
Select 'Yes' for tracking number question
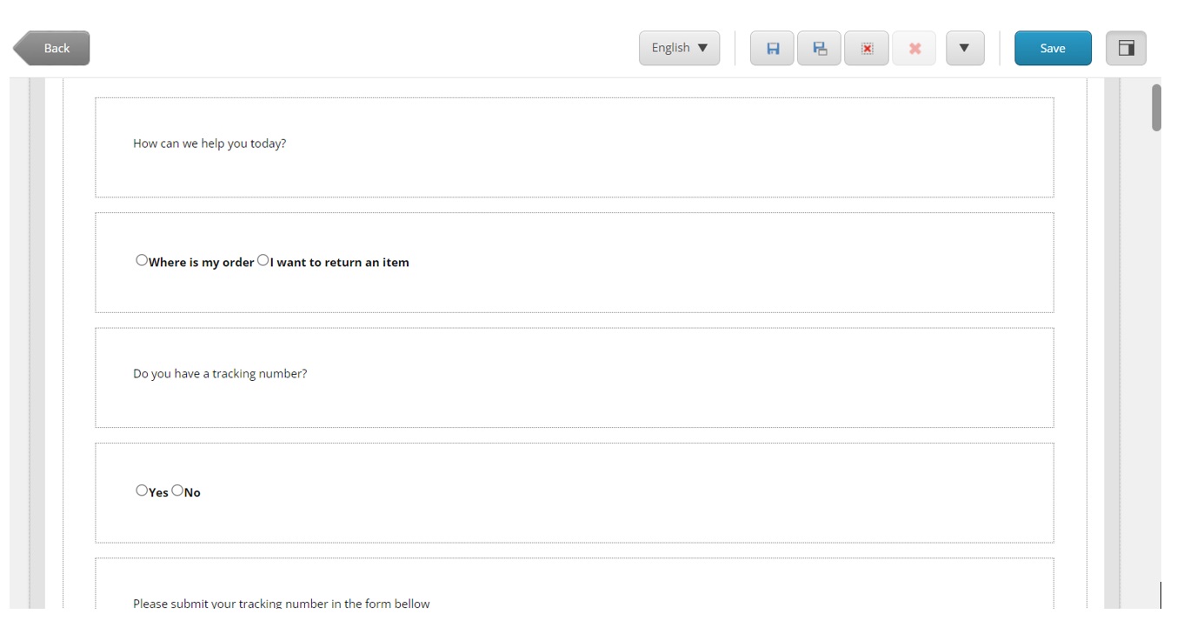point(142,490)
